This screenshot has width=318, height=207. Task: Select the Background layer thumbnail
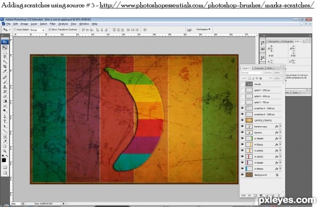coord(249,175)
